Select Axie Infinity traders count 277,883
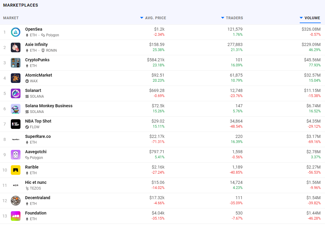The height and width of the screenshot is (225, 325). (235, 44)
